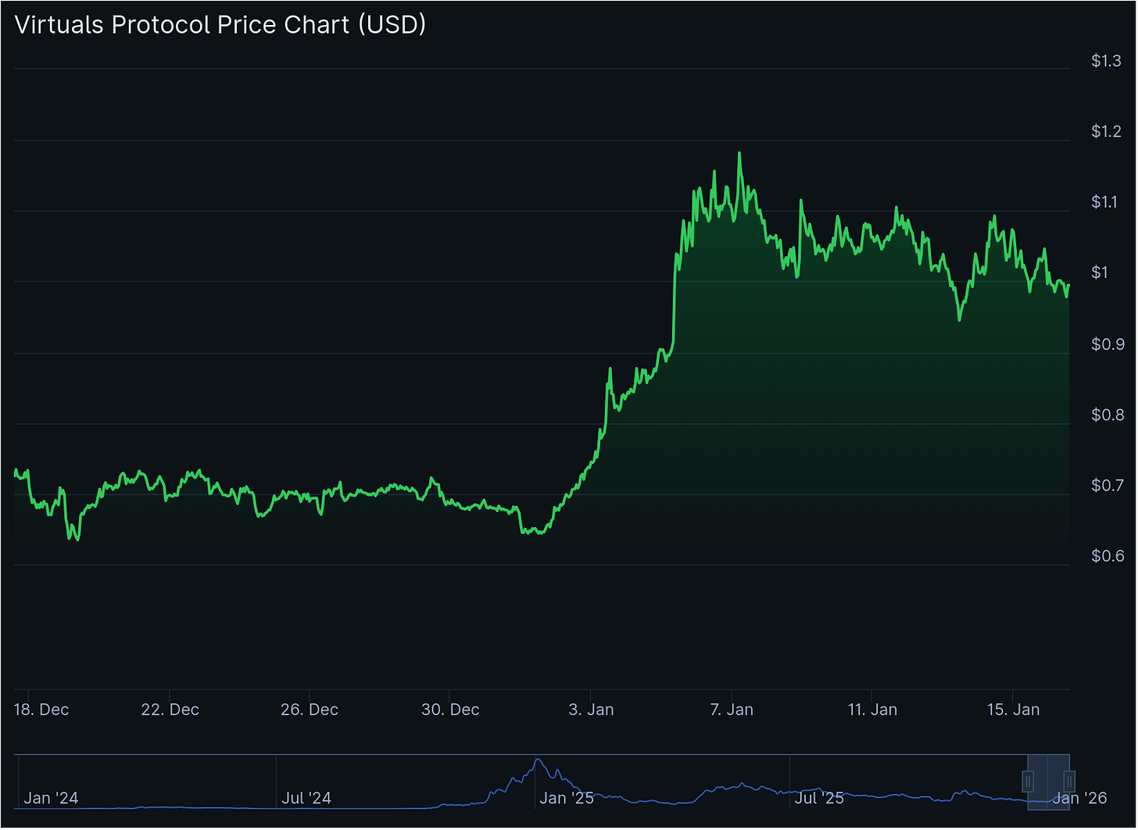Click the Jan '25 label in the navigator
The height and width of the screenshot is (830, 1138).
567,798
